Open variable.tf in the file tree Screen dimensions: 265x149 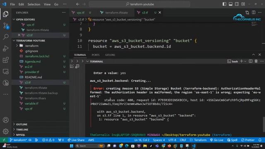tap(31, 103)
